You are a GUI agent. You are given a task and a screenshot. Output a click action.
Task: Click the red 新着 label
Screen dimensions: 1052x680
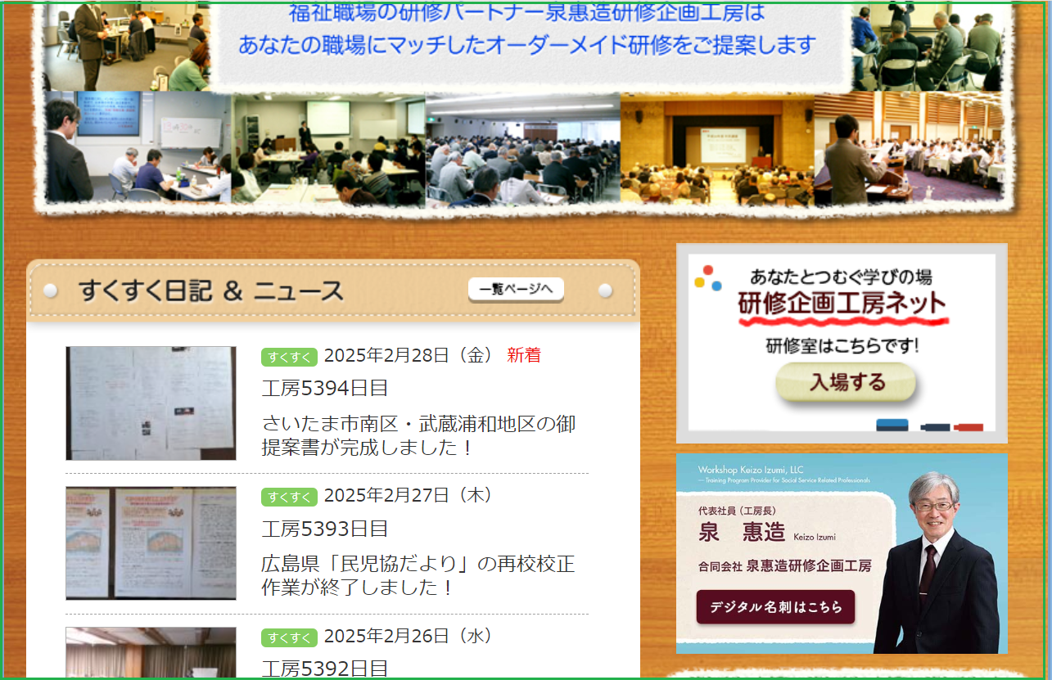click(x=524, y=355)
